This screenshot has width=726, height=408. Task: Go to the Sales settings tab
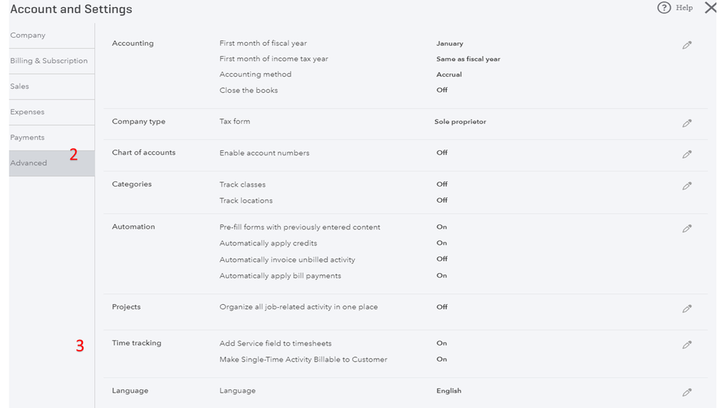[x=20, y=86]
